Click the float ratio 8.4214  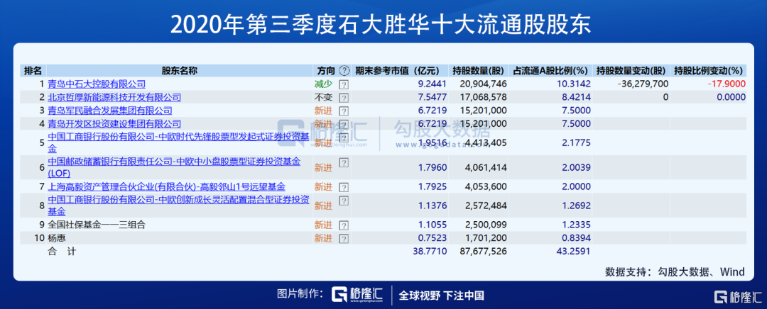(575, 97)
